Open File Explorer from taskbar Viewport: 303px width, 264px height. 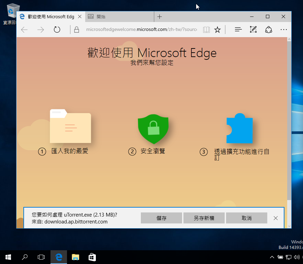(x=75, y=257)
